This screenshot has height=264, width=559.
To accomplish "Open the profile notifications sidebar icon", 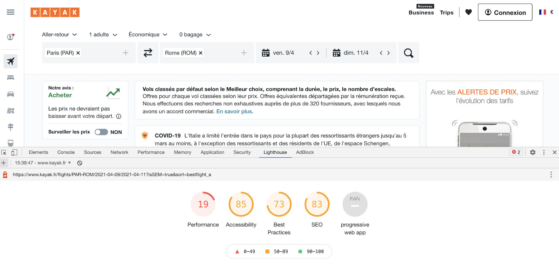I will 10,37.
